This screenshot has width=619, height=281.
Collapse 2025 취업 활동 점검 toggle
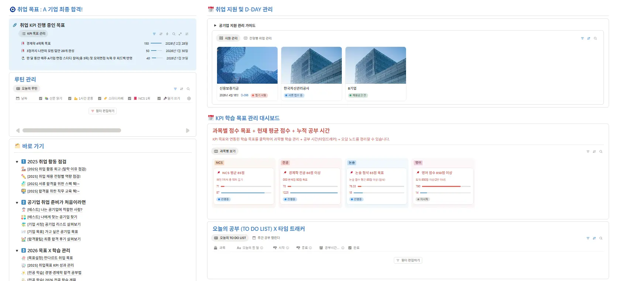tap(17, 162)
